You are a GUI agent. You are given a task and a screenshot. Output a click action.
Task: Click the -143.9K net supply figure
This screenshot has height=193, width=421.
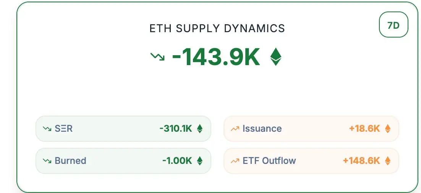[x=216, y=57]
